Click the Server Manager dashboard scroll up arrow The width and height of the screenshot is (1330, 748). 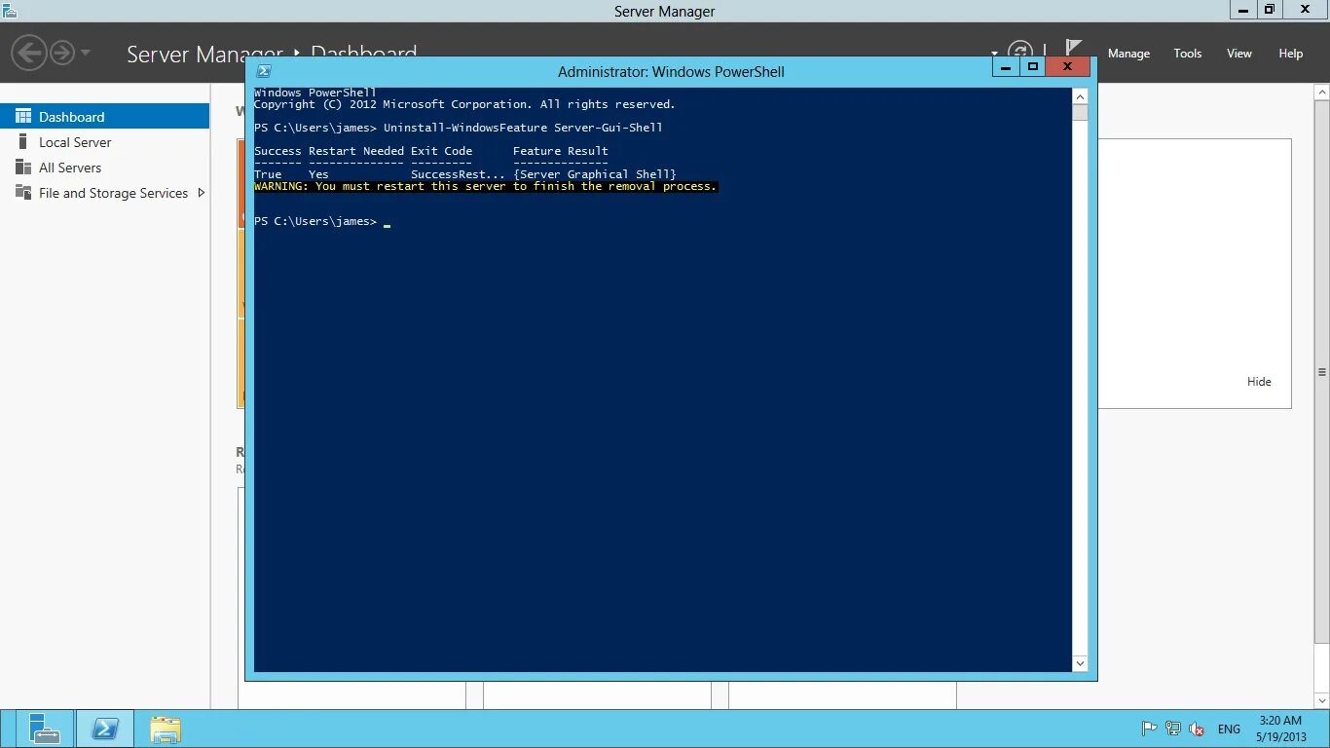tap(1321, 92)
